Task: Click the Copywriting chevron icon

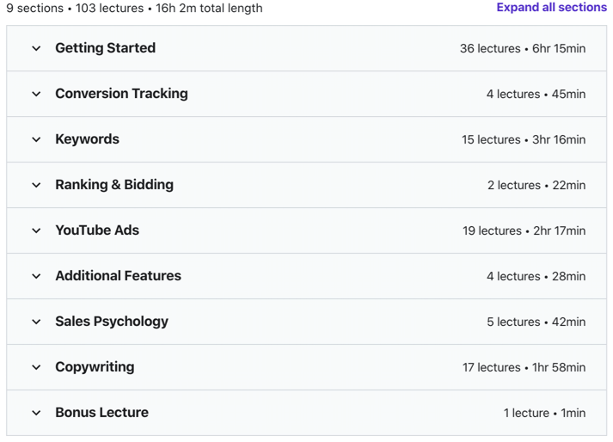Action: (36, 367)
